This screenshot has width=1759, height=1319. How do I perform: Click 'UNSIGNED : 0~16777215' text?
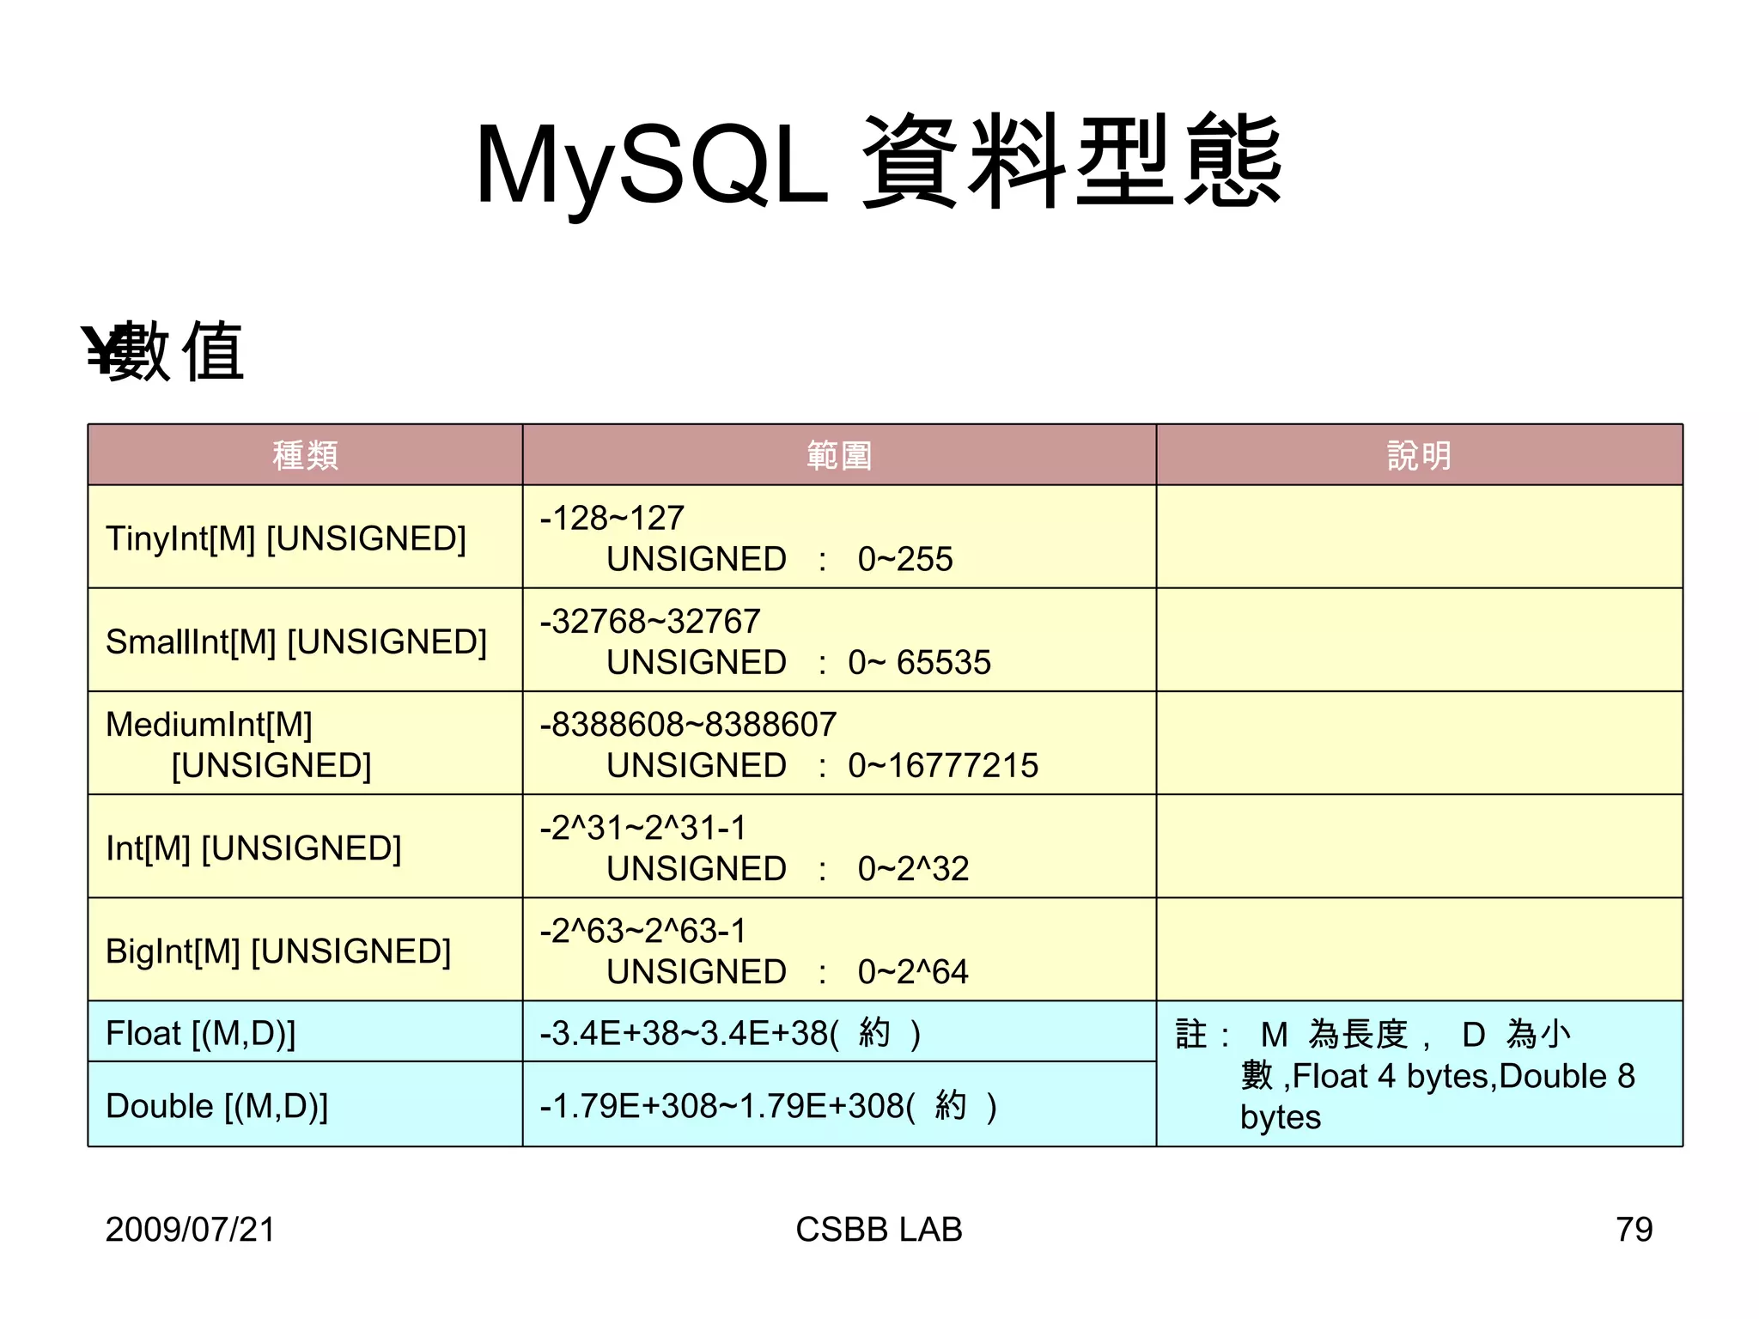click(823, 765)
